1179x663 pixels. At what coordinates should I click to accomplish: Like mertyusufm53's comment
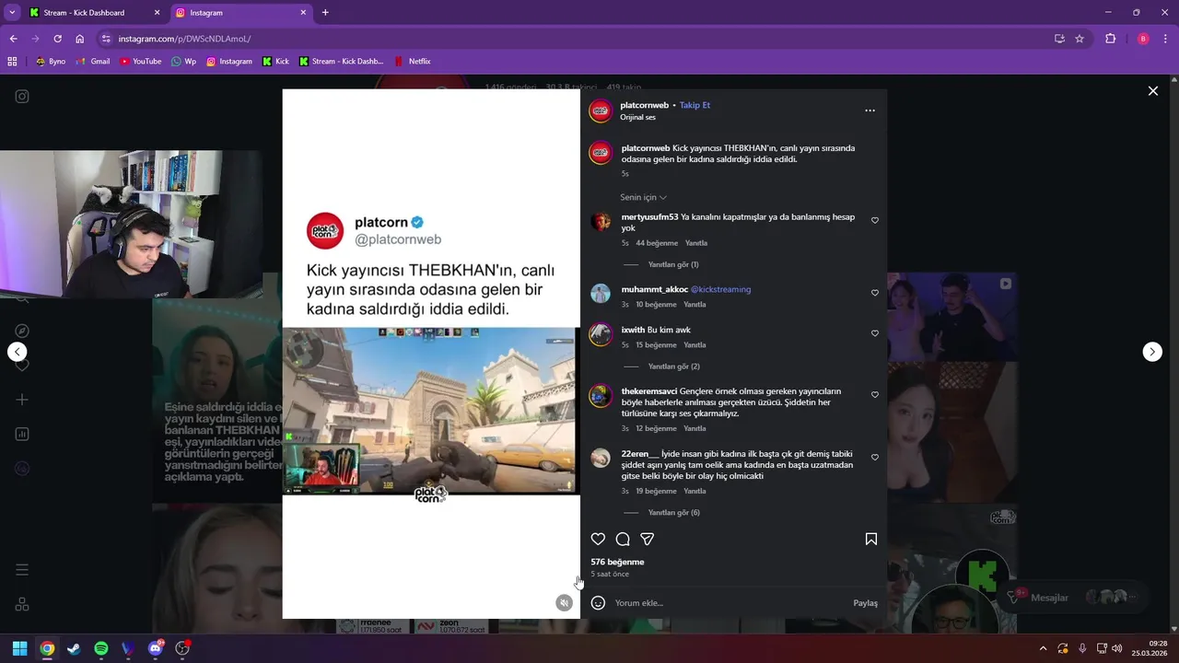coord(875,220)
